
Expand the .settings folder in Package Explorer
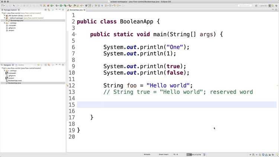[4, 23]
